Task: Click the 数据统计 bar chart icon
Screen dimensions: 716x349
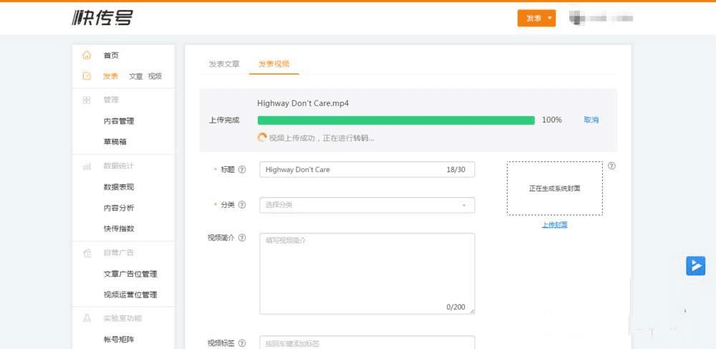Action: tap(87, 166)
